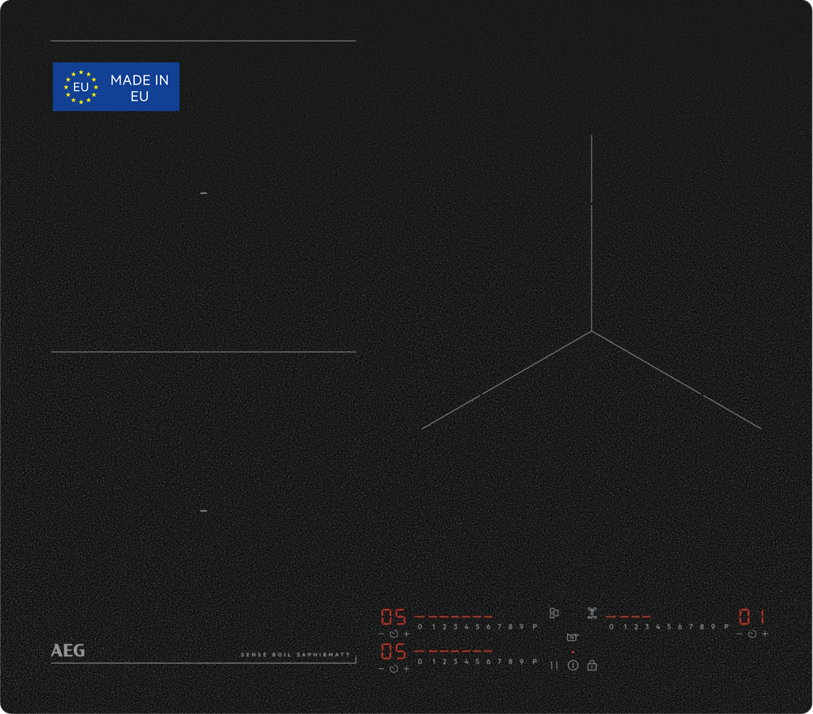Toggle the padlock child lock

pos(592,666)
